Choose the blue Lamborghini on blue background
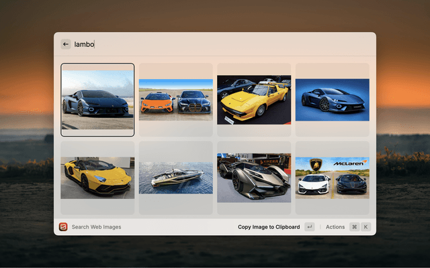Screen dimensions: 430x268 click(x=332, y=100)
